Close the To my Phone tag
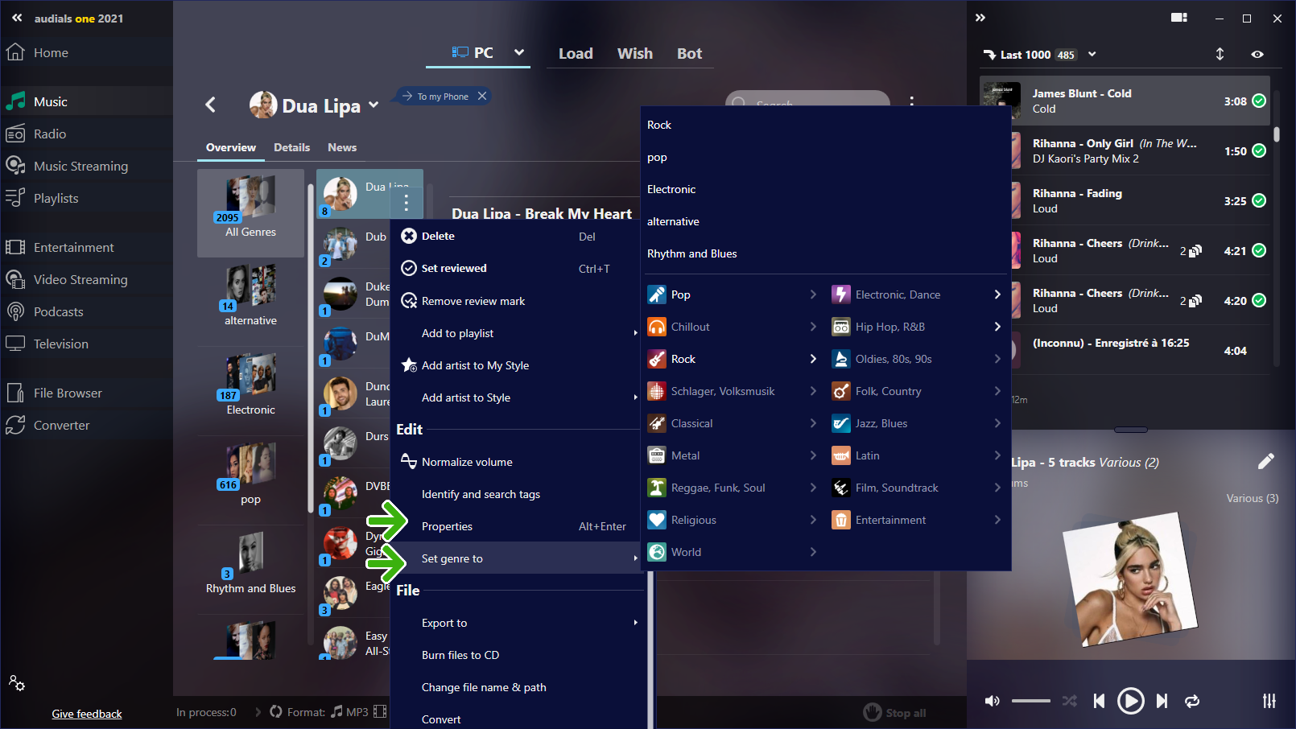The width and height of the screenshot is (1296, 729). tap(482, 96)
